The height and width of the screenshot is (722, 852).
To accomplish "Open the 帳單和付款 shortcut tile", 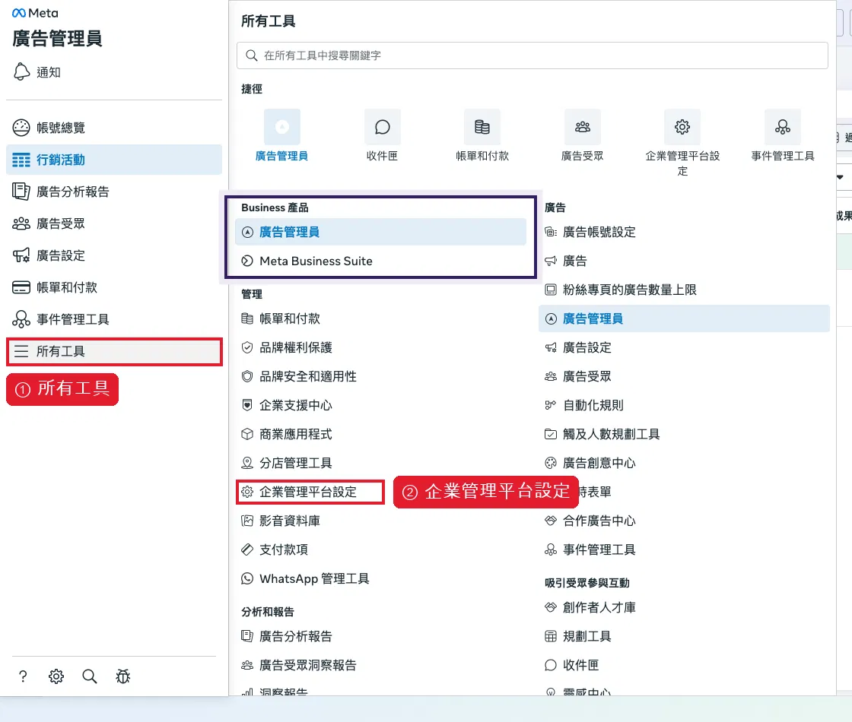I will click(x=482, y=136).
